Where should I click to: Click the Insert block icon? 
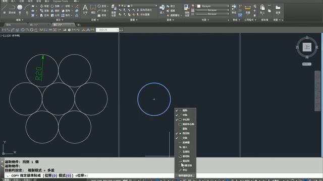pyautogui.click(x=162, y=9)
